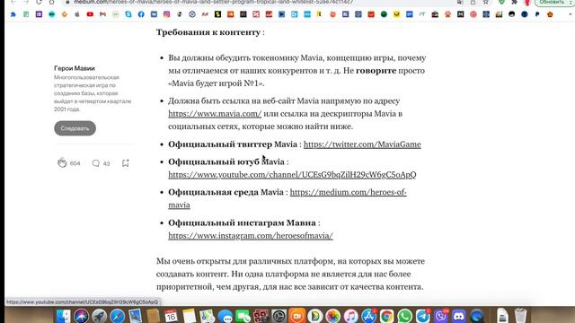This screenshot has width=575, height=323.
Task: Click the 'Официальный твиттер Mavia' label
Action: [x=233, y=144]
